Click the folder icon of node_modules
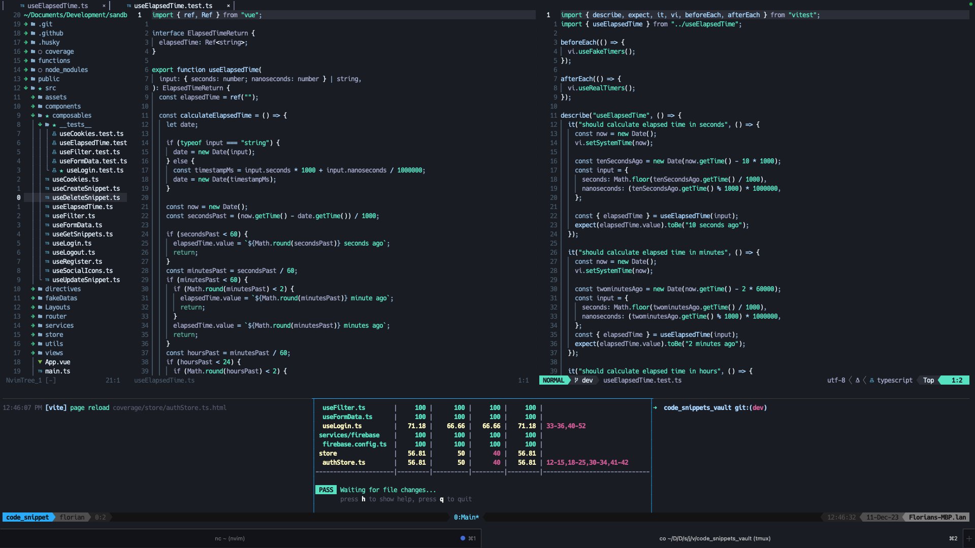The image size is (975, 548). (33, 70)
